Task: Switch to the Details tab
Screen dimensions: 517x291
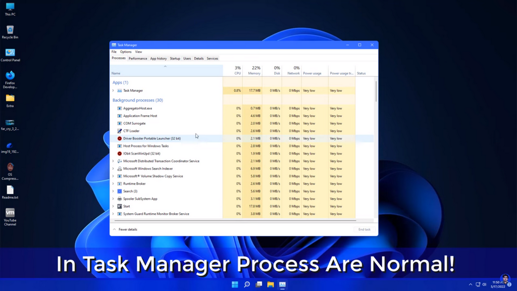Action: [198, 59]
